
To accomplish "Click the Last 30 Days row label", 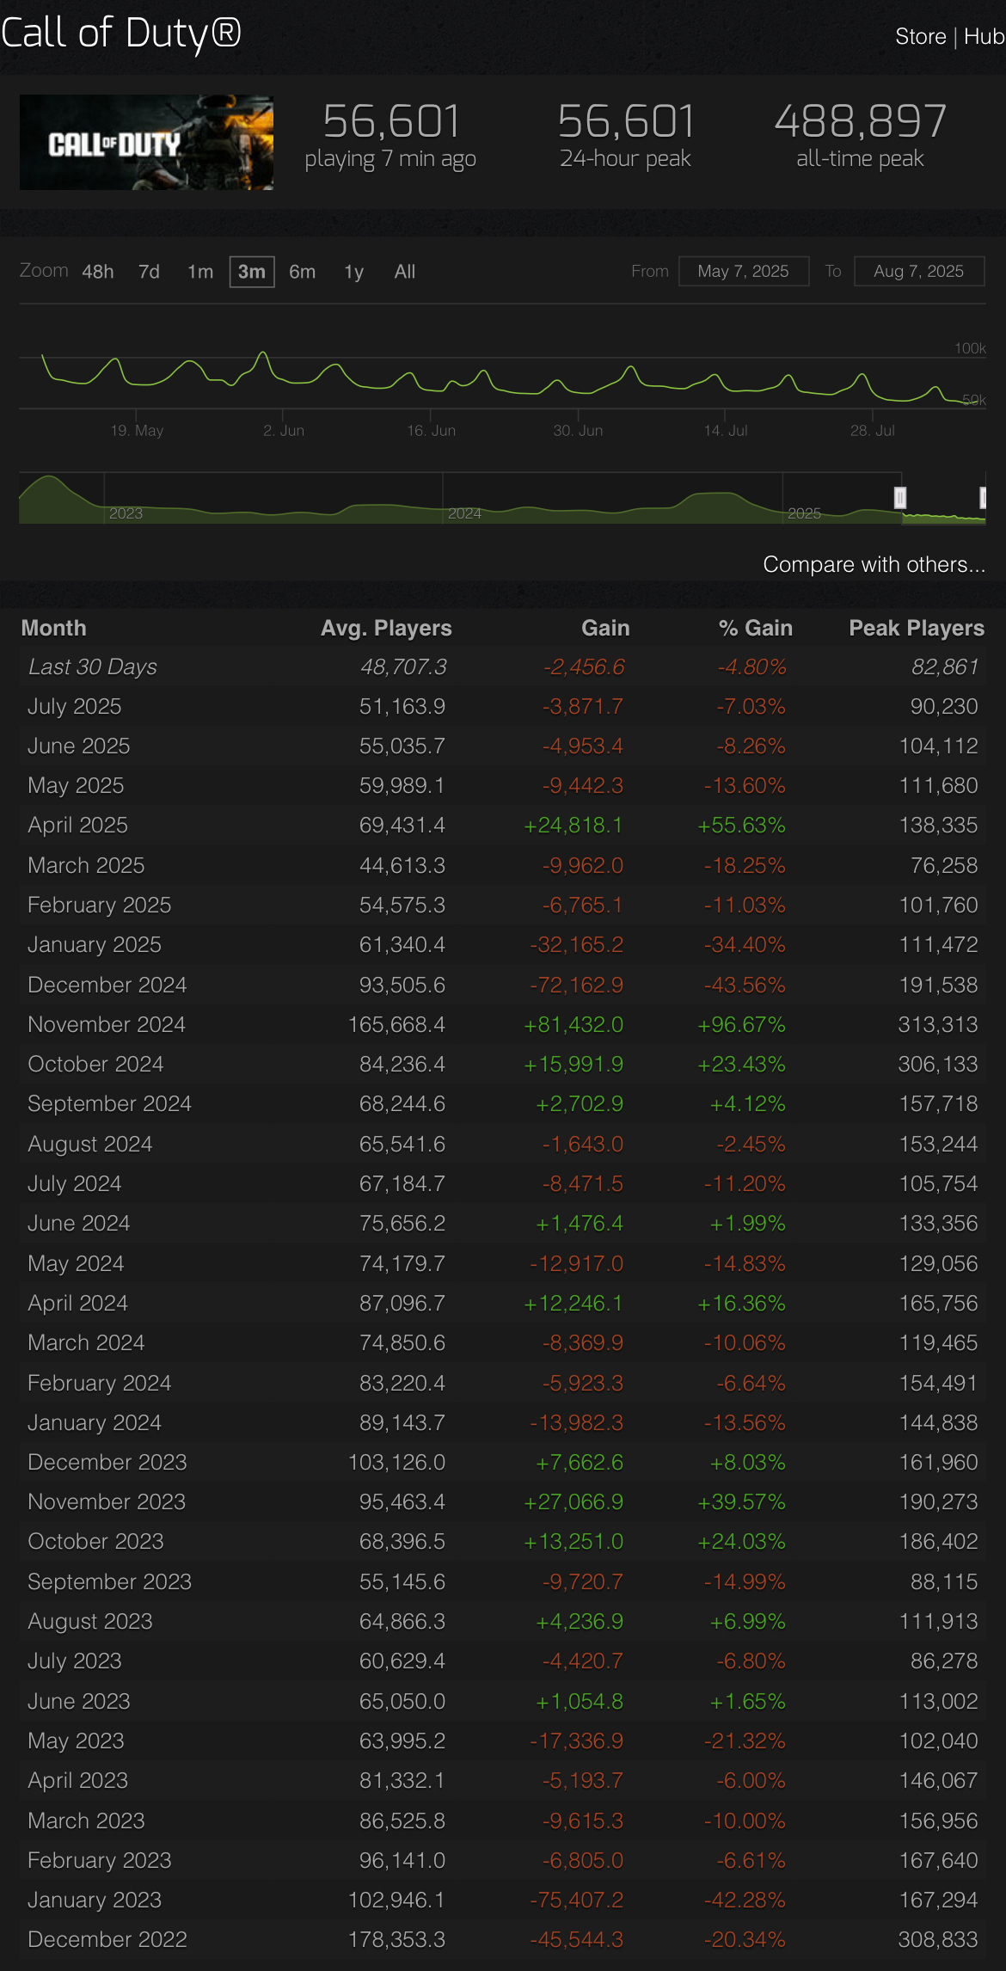I will point(93,666).
